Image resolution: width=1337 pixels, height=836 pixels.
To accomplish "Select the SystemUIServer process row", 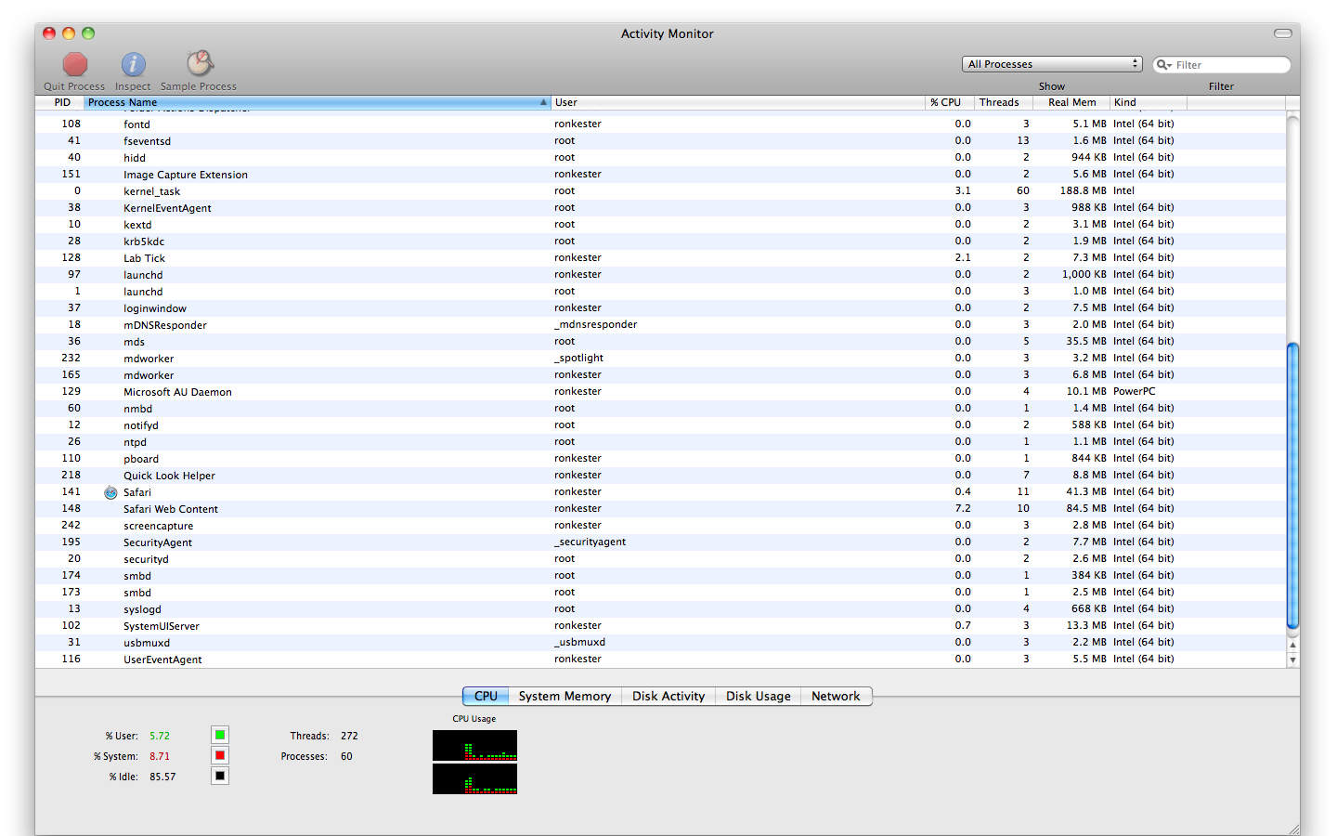I will pyautogui.click(x=660, y=625).
